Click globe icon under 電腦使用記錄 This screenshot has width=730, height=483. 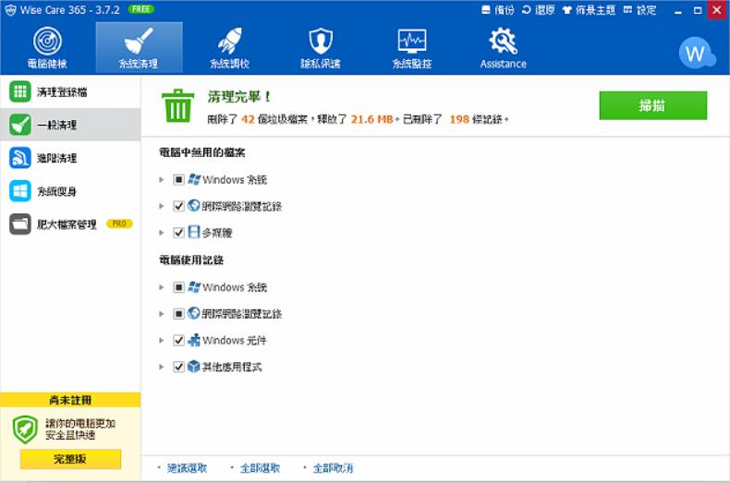tap(194, 313)
